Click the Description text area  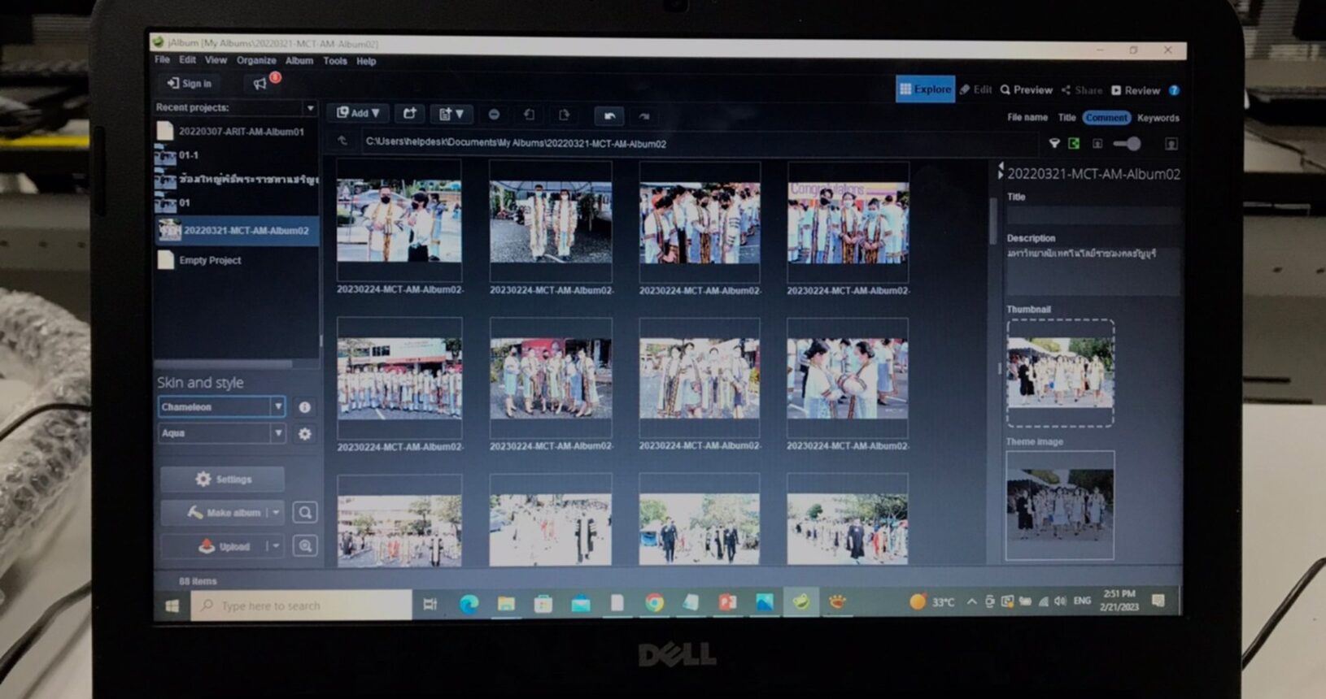point(1093,271)
